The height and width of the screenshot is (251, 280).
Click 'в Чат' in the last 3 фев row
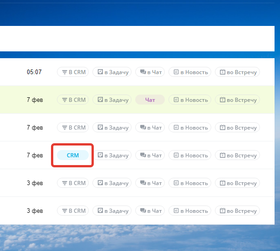pyautogui.click(x=150, y=211)
